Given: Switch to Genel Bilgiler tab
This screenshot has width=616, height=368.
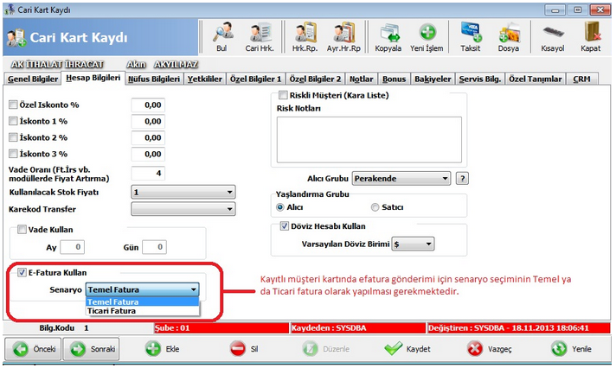Looking at the screenshot, I should (33, 79).
